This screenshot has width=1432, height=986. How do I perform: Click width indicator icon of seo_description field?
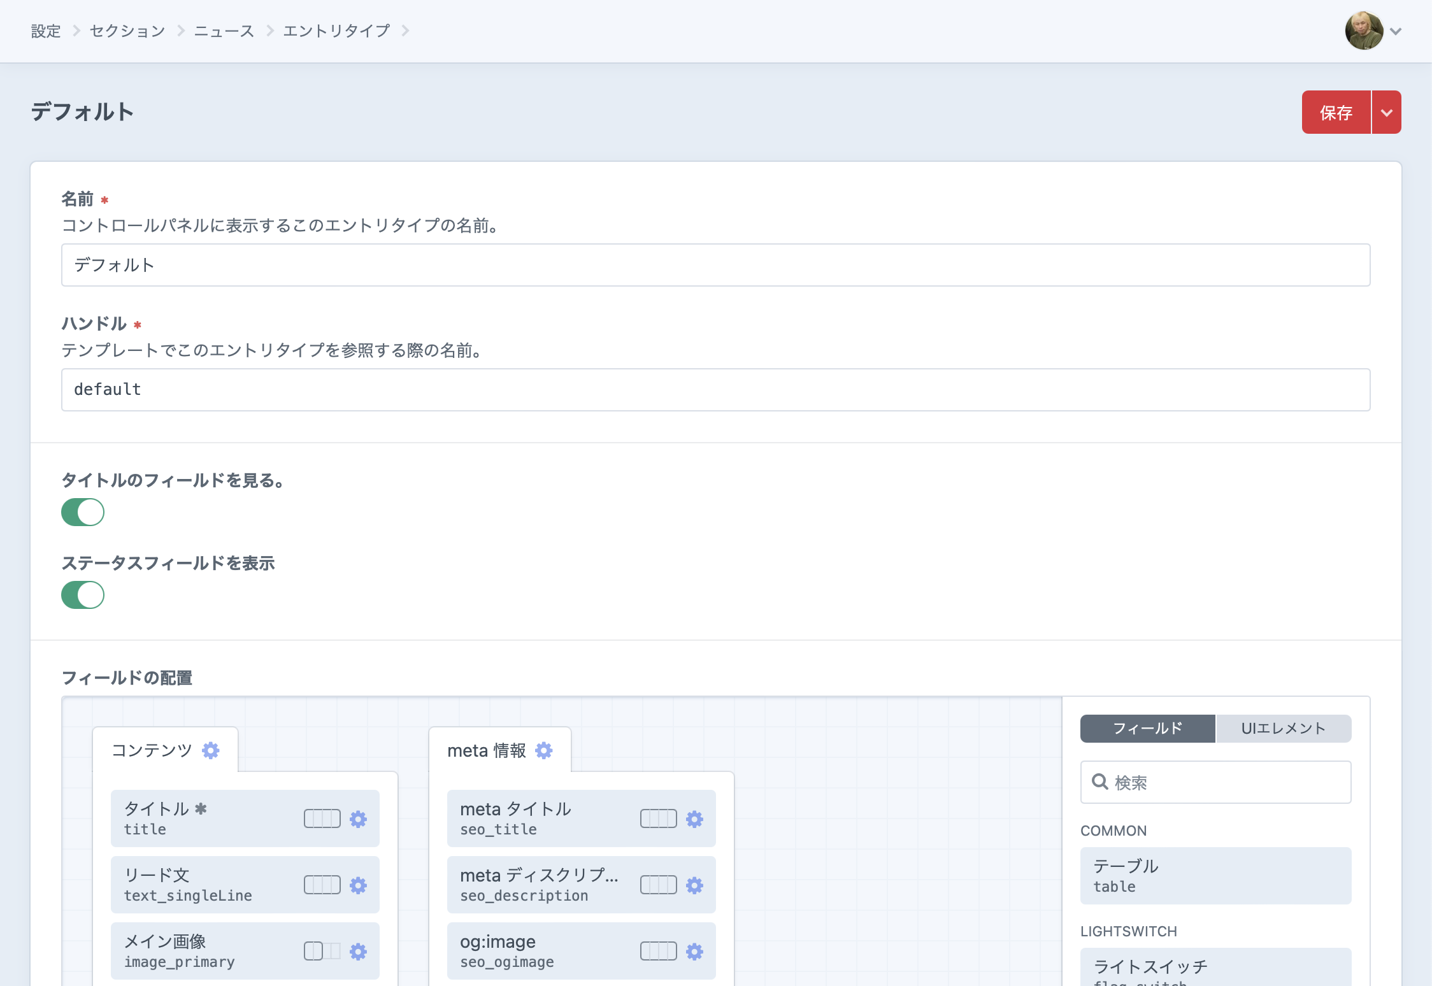point(658,885)
